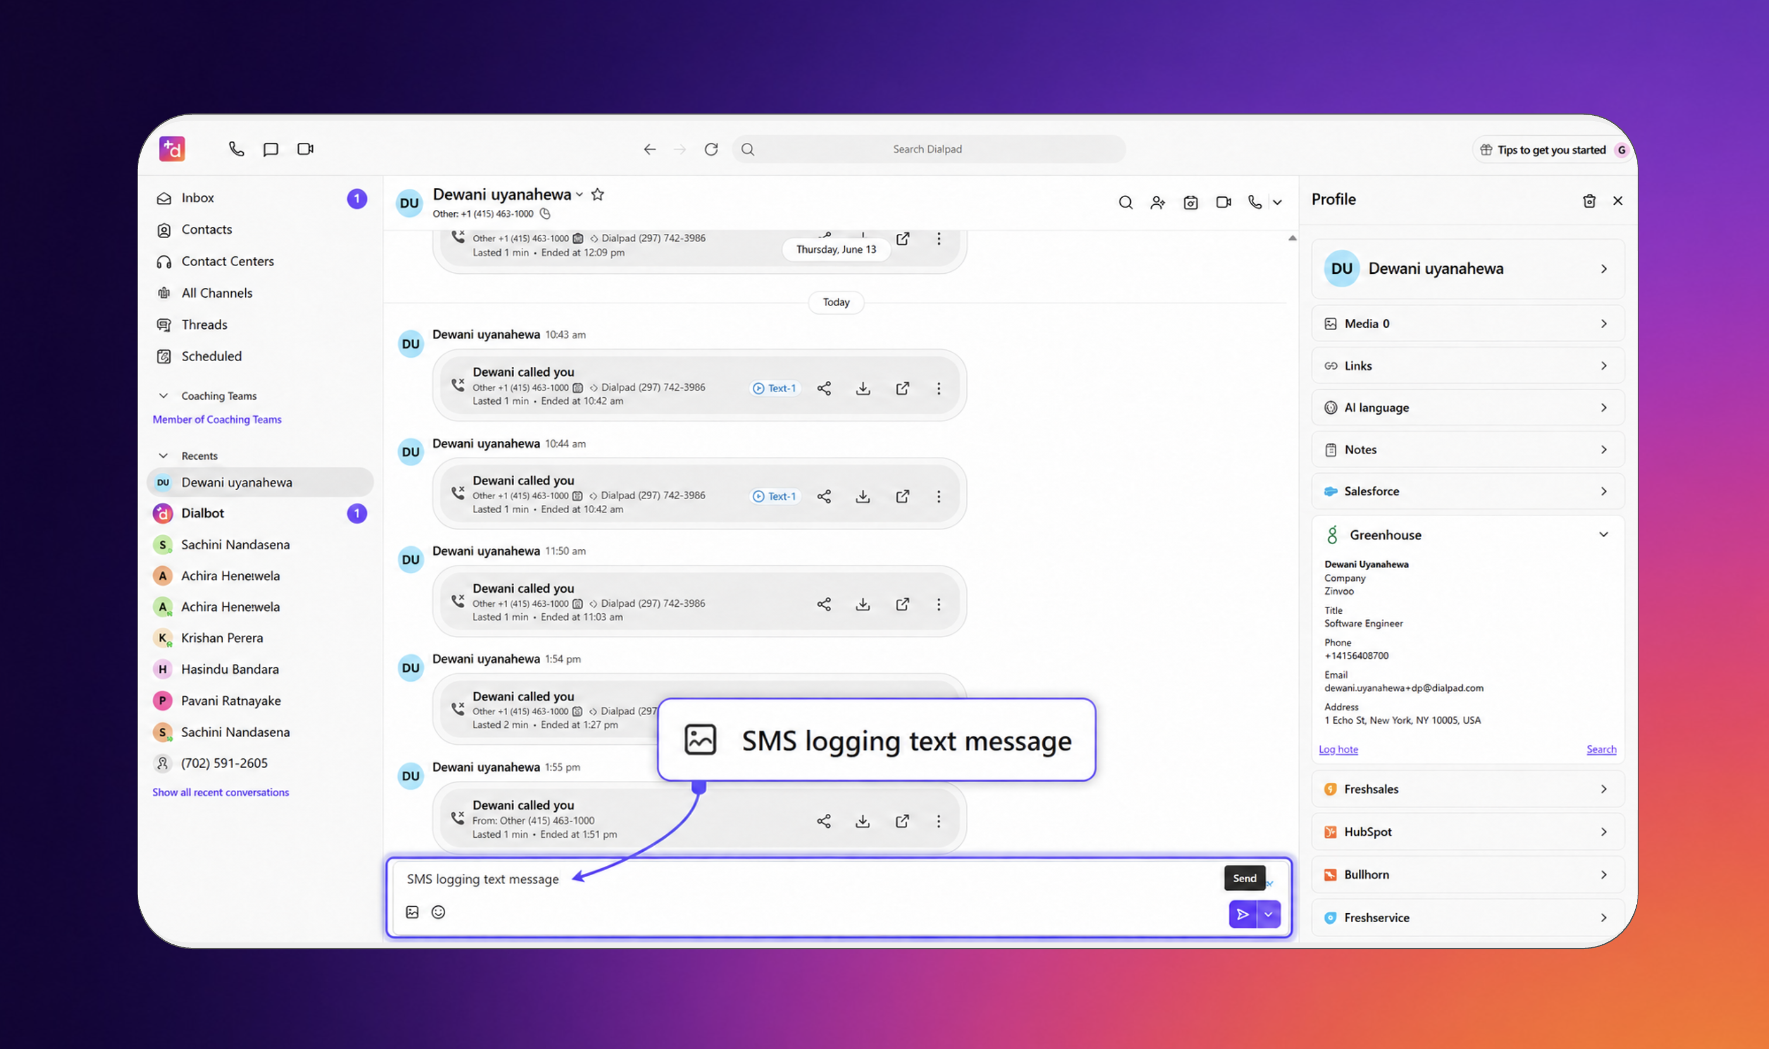Viewport: 1769px width, 1049px height.
Task: Open (702) 591-2605 conversation
Action: pyautogui.click(x=260, y=763)
